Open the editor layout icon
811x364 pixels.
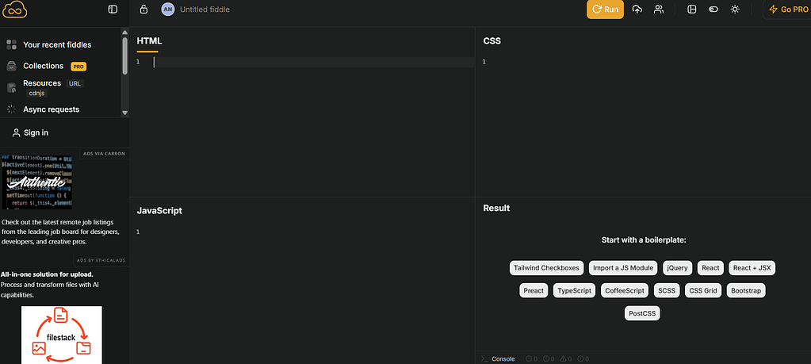pyautogui.click(x=691, y=10)
